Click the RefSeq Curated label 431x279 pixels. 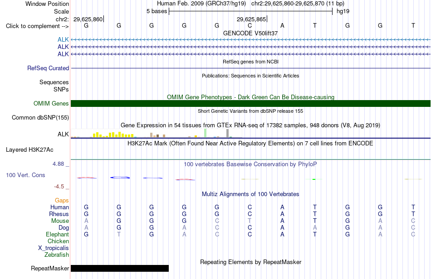tap(48, 68)
